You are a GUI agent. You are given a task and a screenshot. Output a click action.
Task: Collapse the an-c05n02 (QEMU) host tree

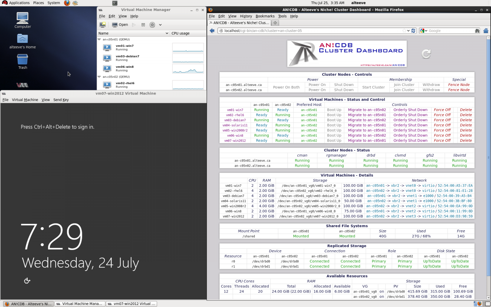[x=99, y=77]
